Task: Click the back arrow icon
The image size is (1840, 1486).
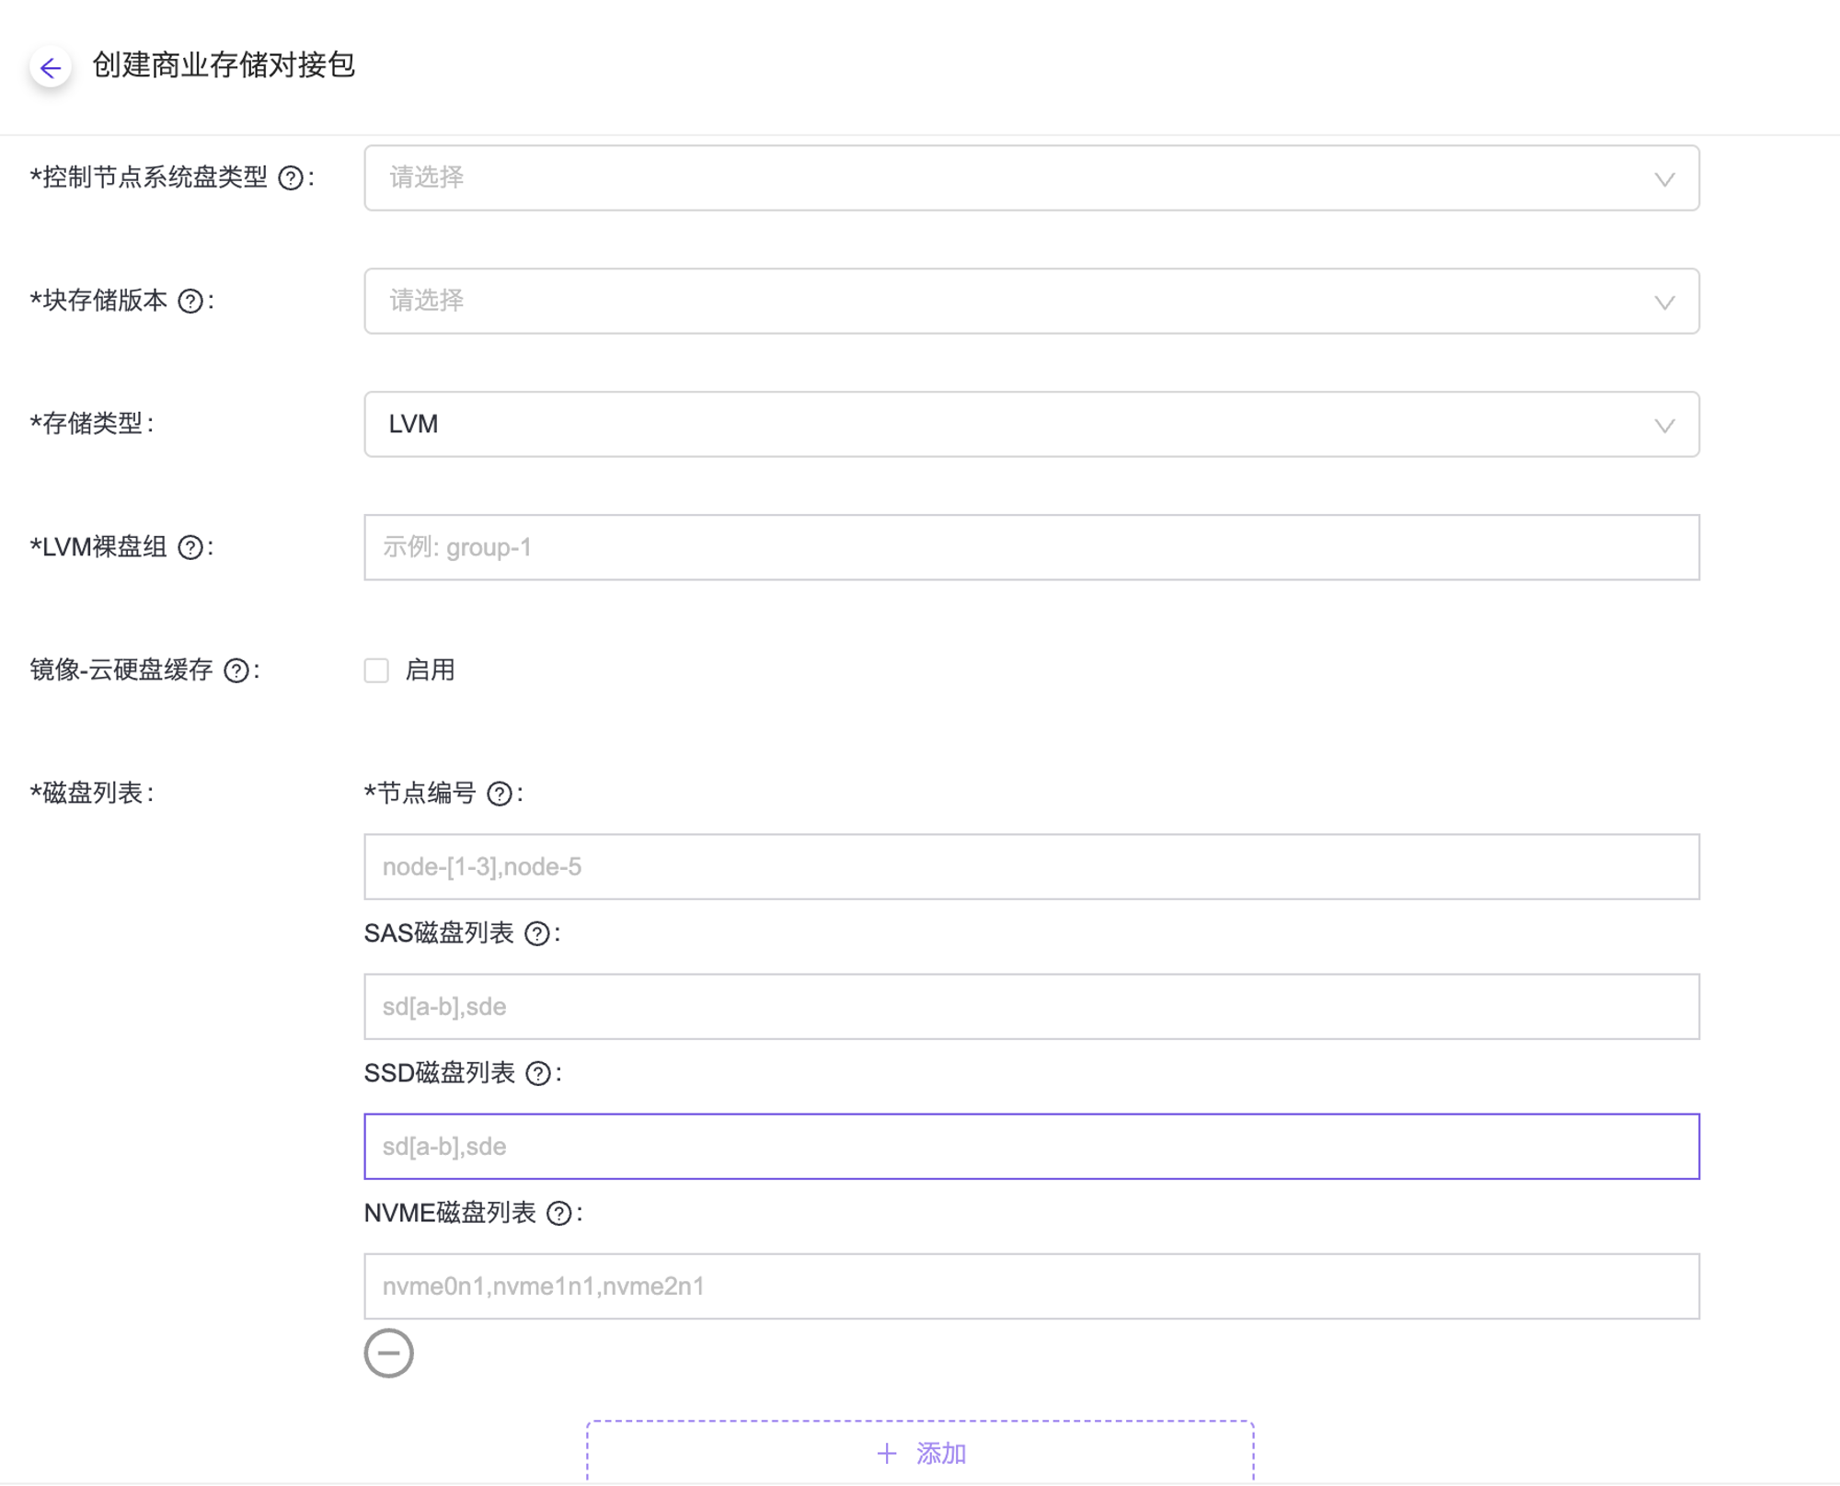Action: pyautogui.click(x=51, y=67)
